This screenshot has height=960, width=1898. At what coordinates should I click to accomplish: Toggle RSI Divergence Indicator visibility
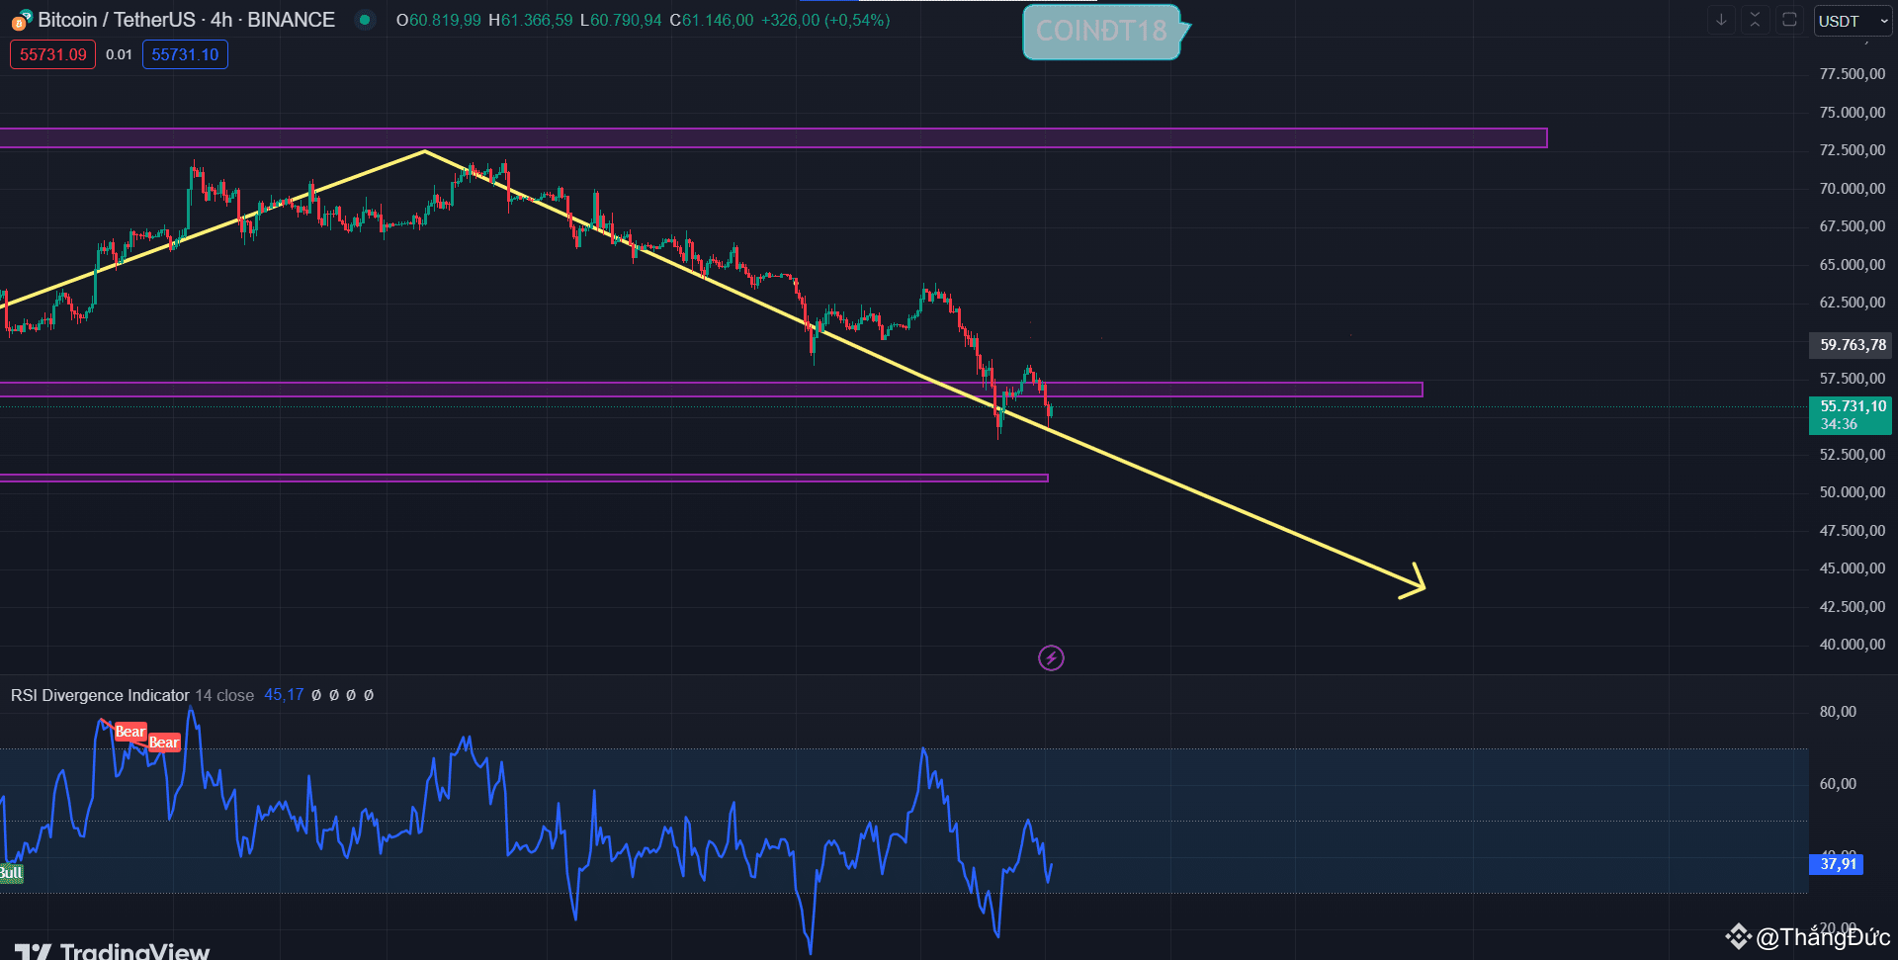[x=99, y=695]
